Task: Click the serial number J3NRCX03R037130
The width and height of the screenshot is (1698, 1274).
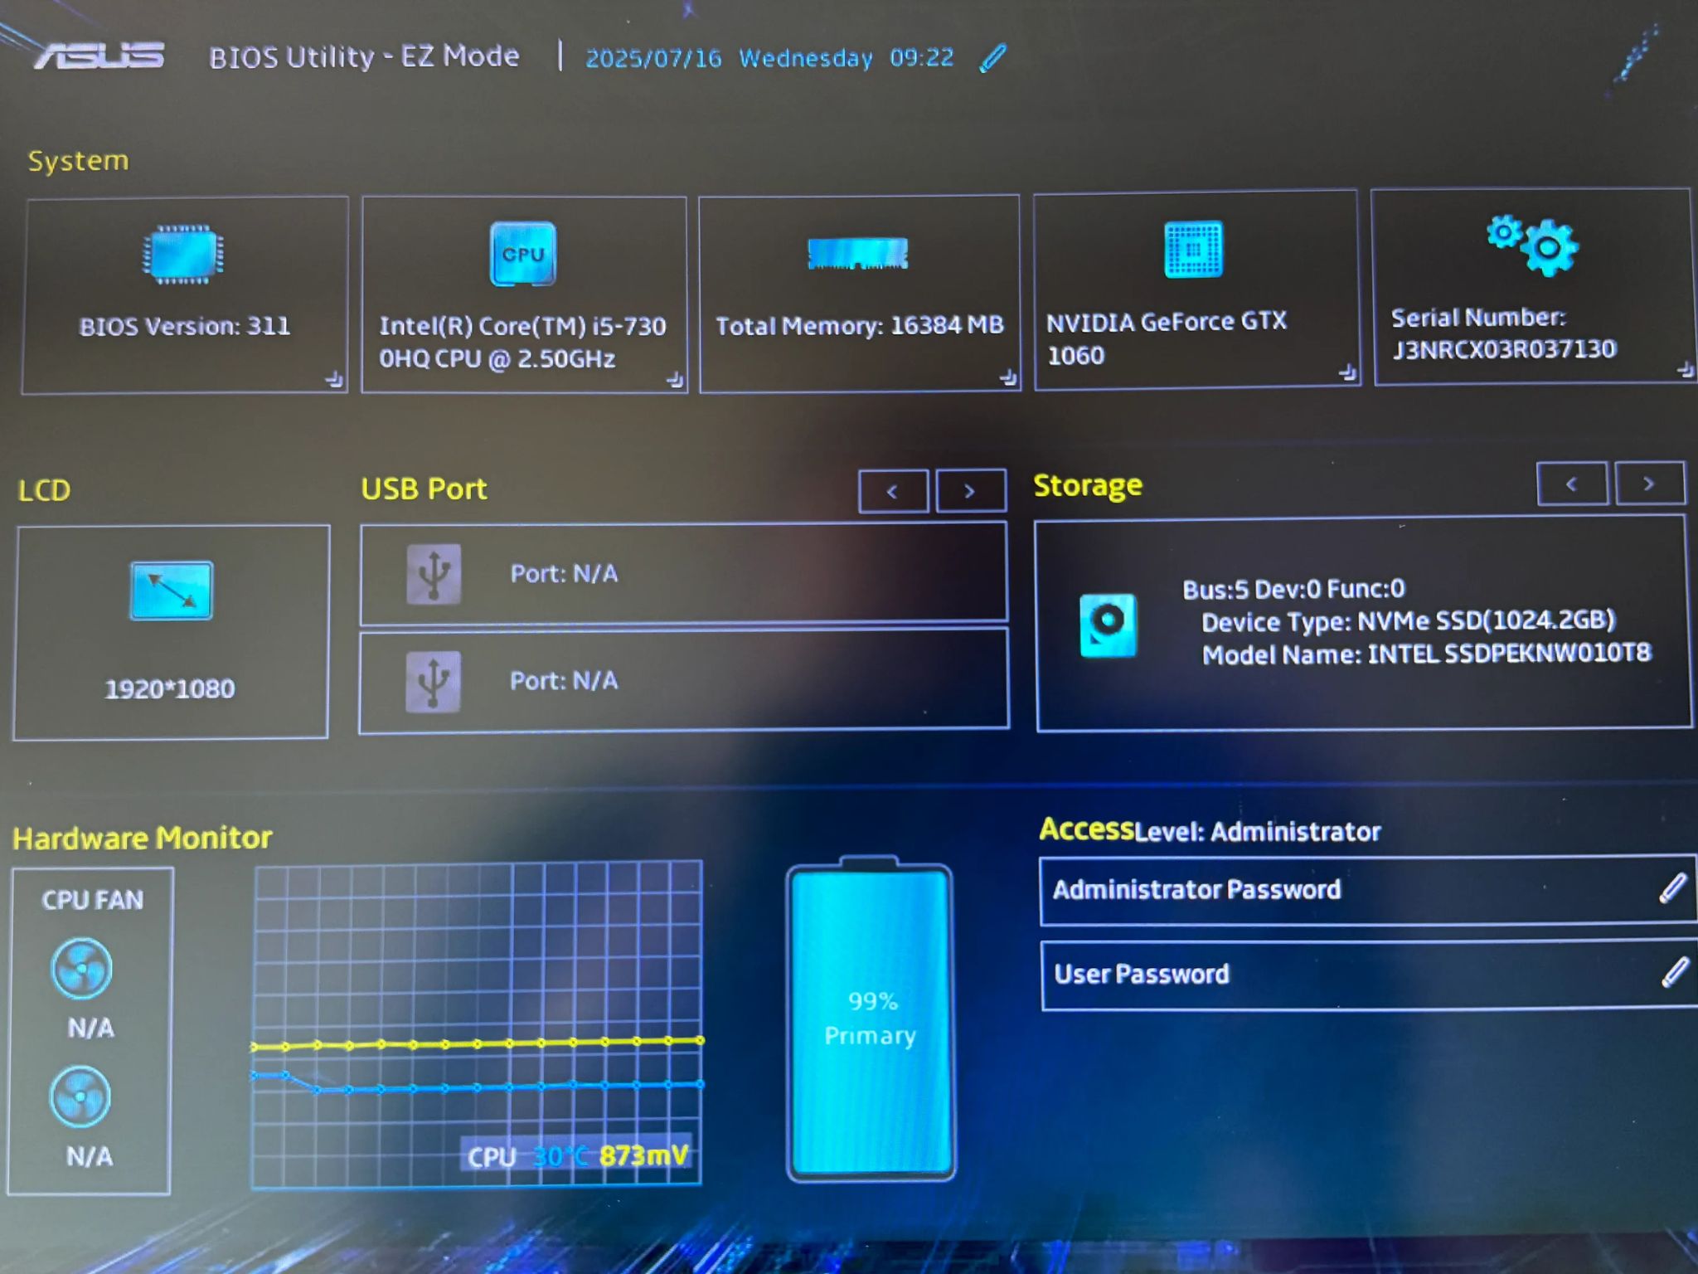Action: point(1504,349)
